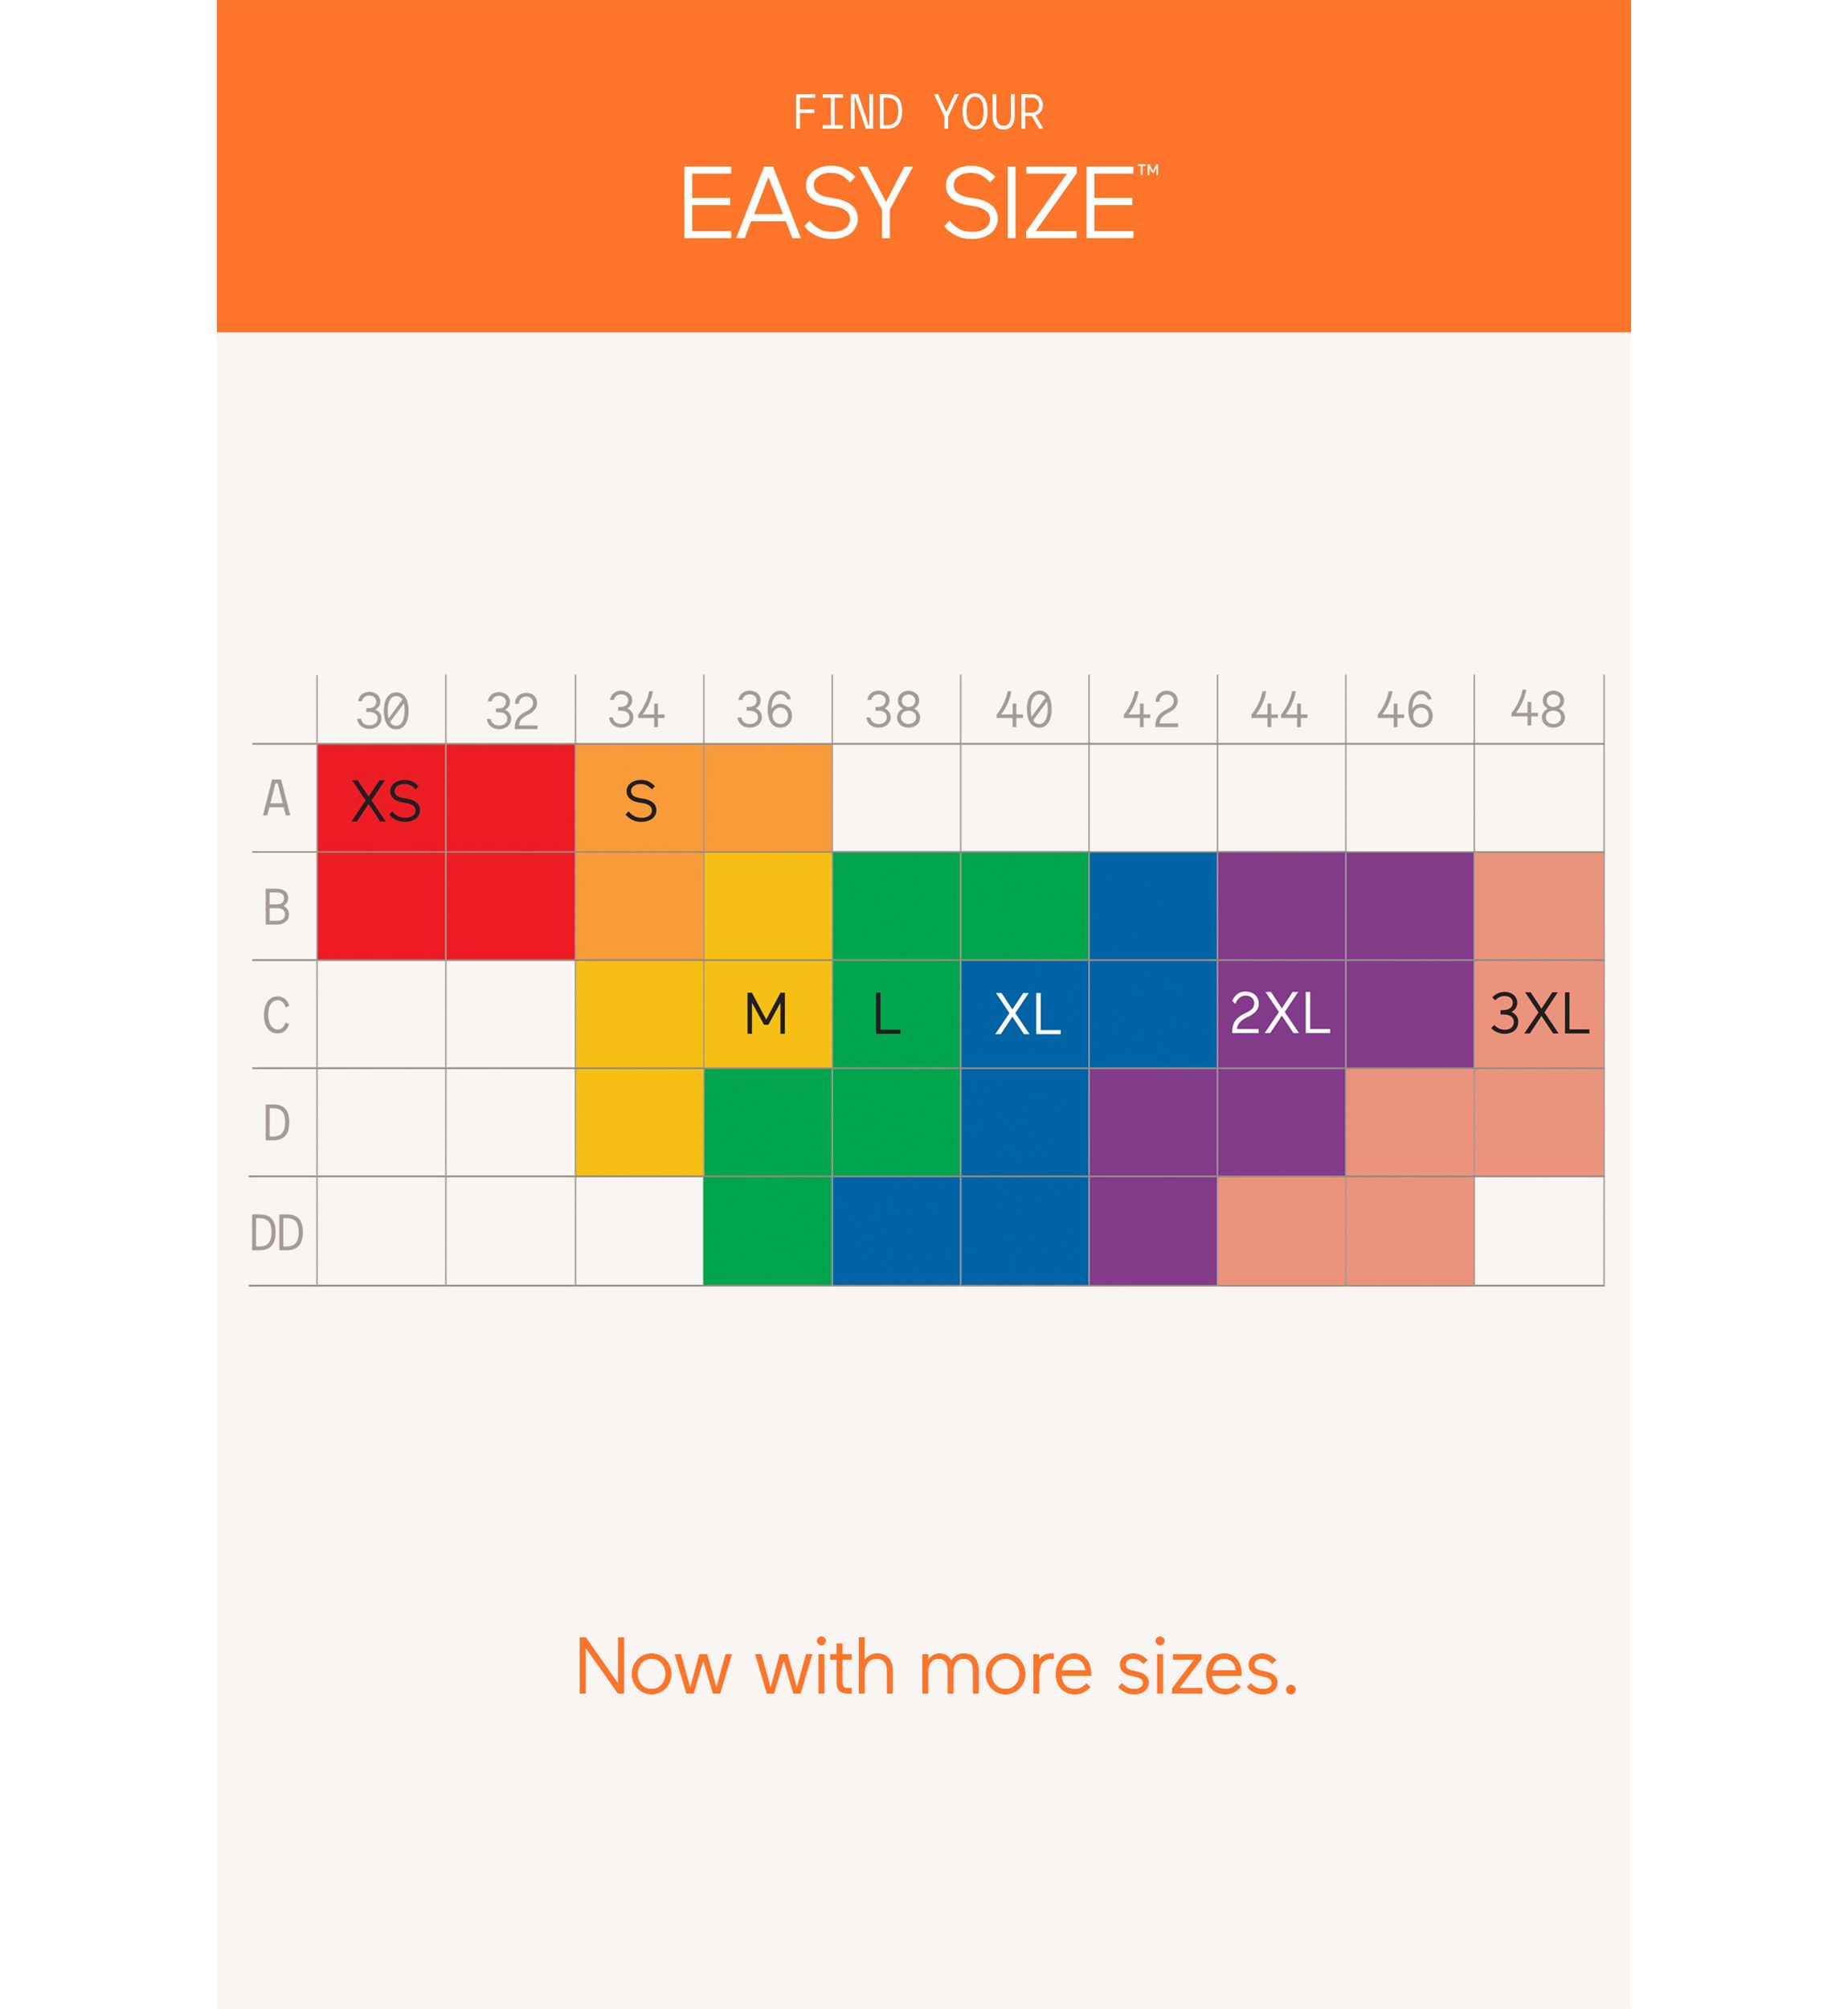Select the B cup row label
1848x2009 pixels.
(x=277, y=907)
